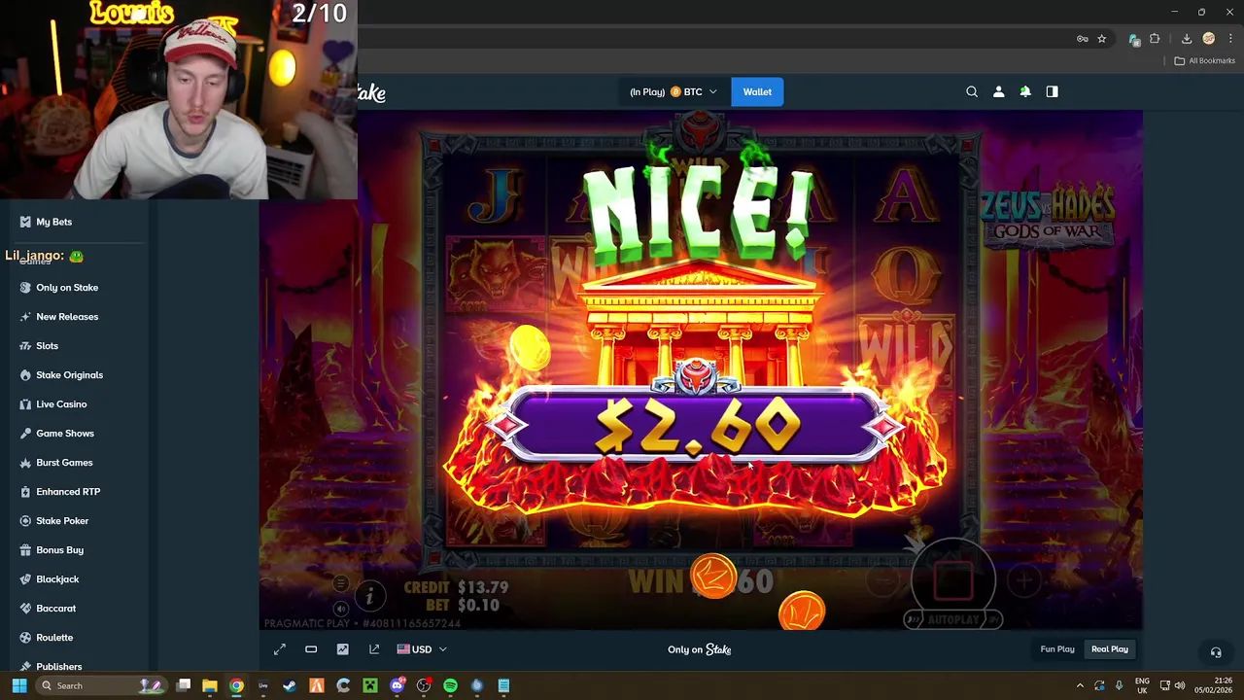Open the Slots category
This screenshot has height=700, width=1244.
click(47, 346)
